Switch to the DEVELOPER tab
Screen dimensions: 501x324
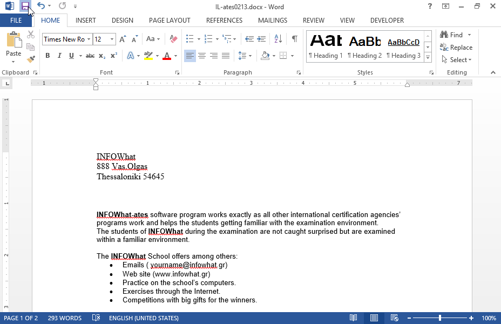pos(387,21)
